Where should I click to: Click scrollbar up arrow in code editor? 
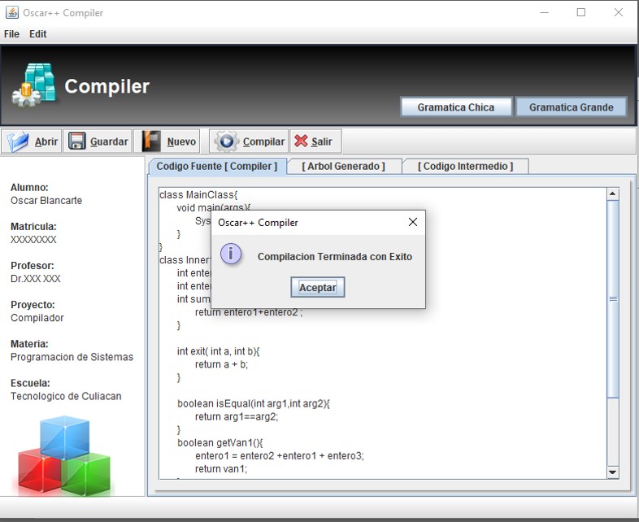(x=612, y=194)
